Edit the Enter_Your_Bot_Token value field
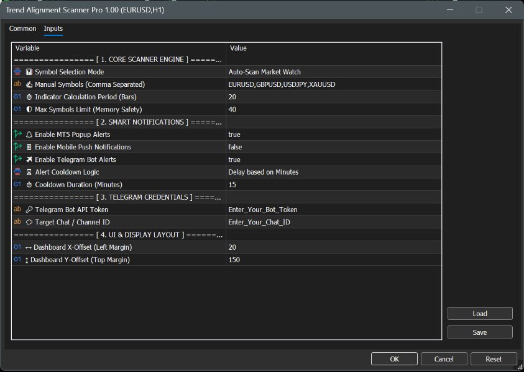Viewport: 524px width, 372px height. click(x=334, y=210)
